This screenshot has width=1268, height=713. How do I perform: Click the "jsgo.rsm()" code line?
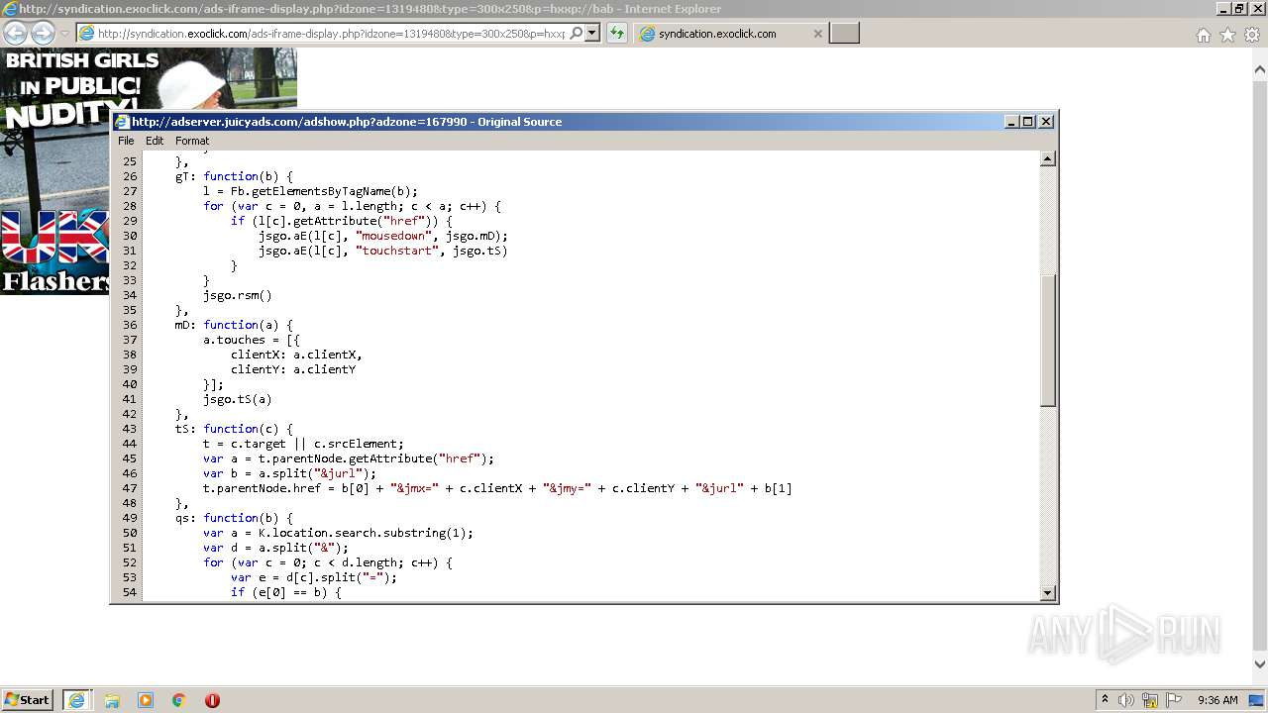[237, 295]
